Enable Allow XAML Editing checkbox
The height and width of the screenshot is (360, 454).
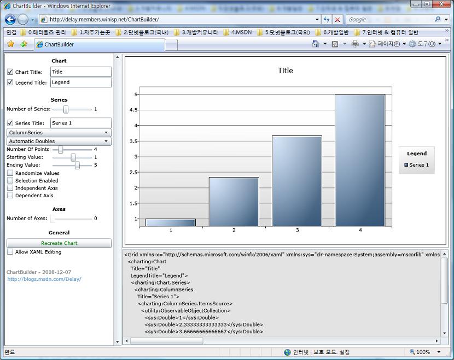10,252
